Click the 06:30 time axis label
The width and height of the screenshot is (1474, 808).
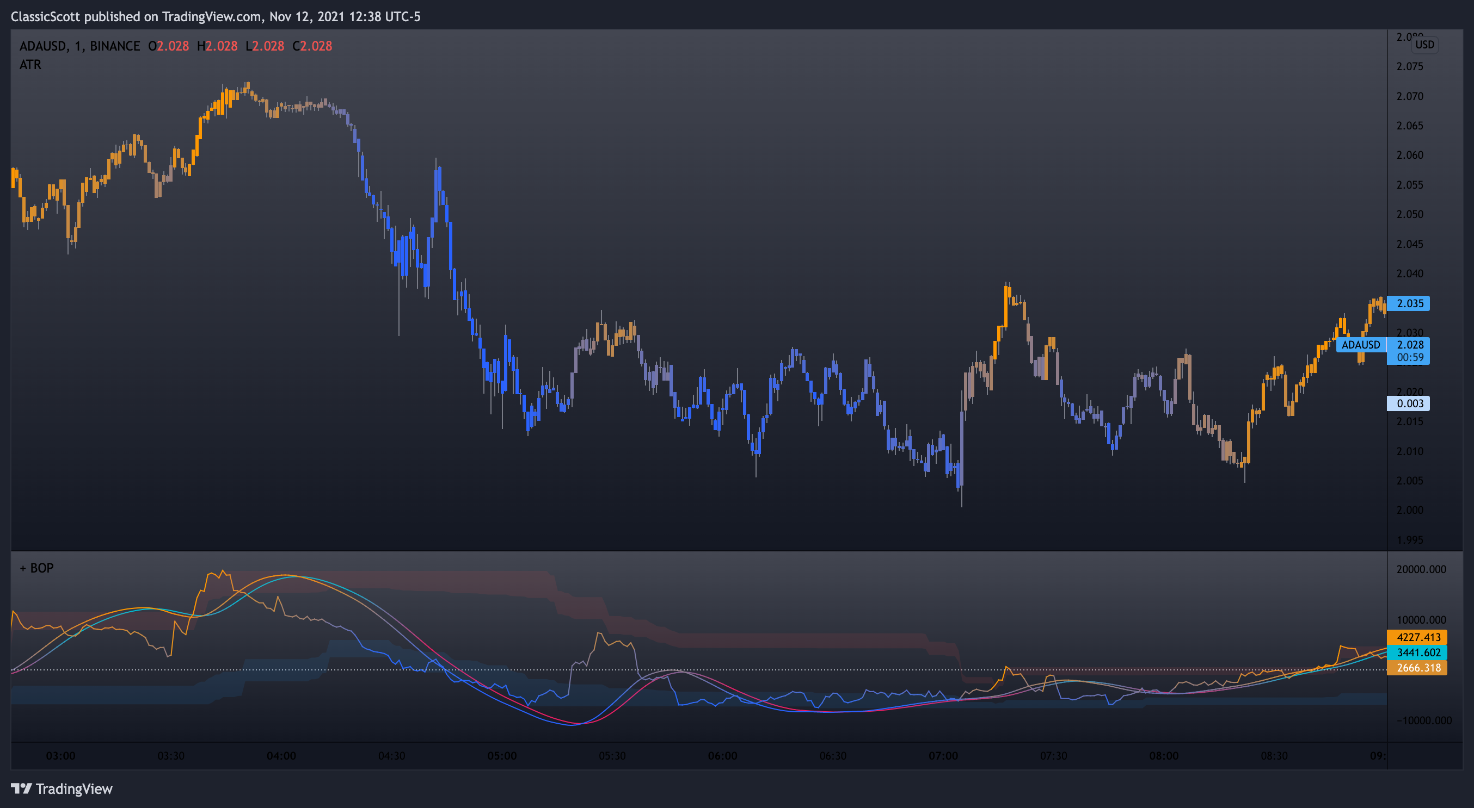833,755
